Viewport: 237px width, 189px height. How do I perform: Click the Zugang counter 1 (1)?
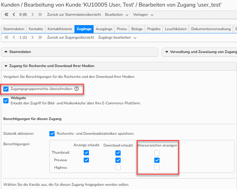click(x=23, y=37)
